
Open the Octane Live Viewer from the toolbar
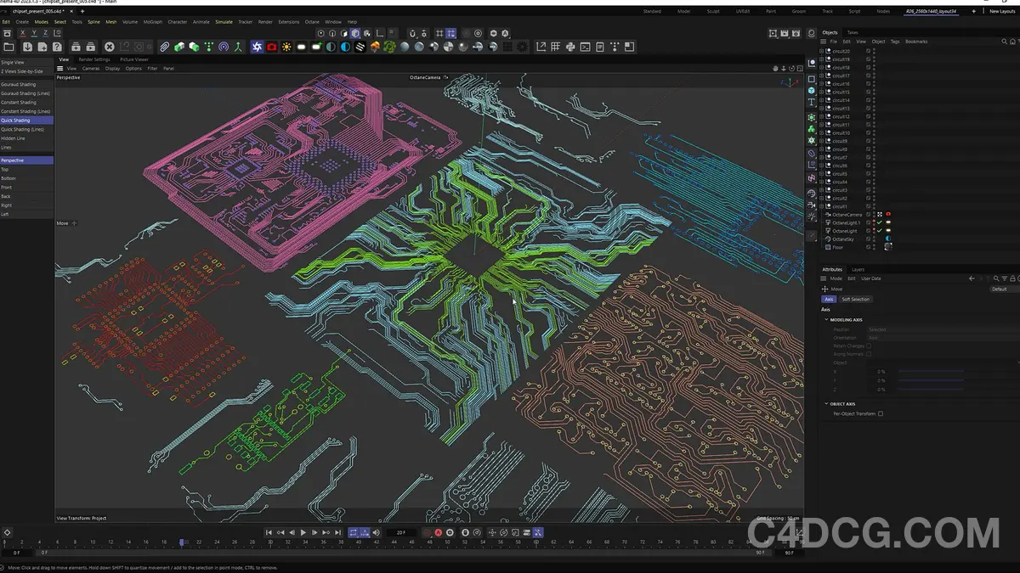[257, 47]
